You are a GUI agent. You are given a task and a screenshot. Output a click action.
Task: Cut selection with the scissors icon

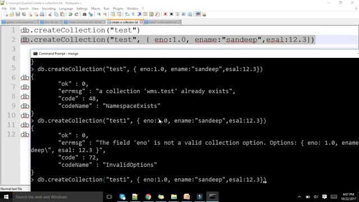click(50, 14)
